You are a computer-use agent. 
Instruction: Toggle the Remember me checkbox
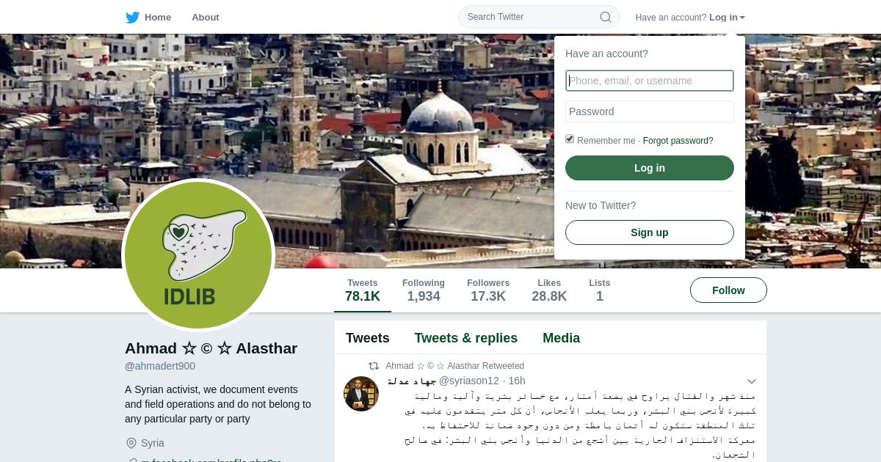(570, 139)
